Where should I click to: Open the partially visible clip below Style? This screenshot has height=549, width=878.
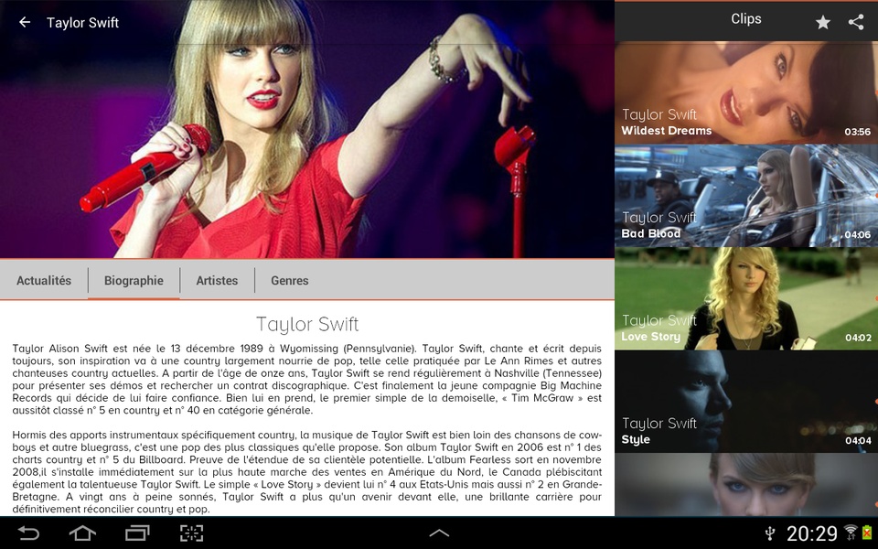pyautogui.click(x=746, y=485)
